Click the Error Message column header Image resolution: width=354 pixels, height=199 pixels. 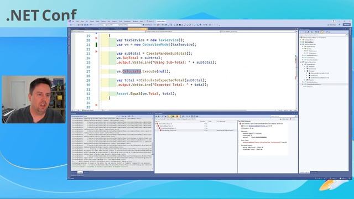tap(221, 122)
